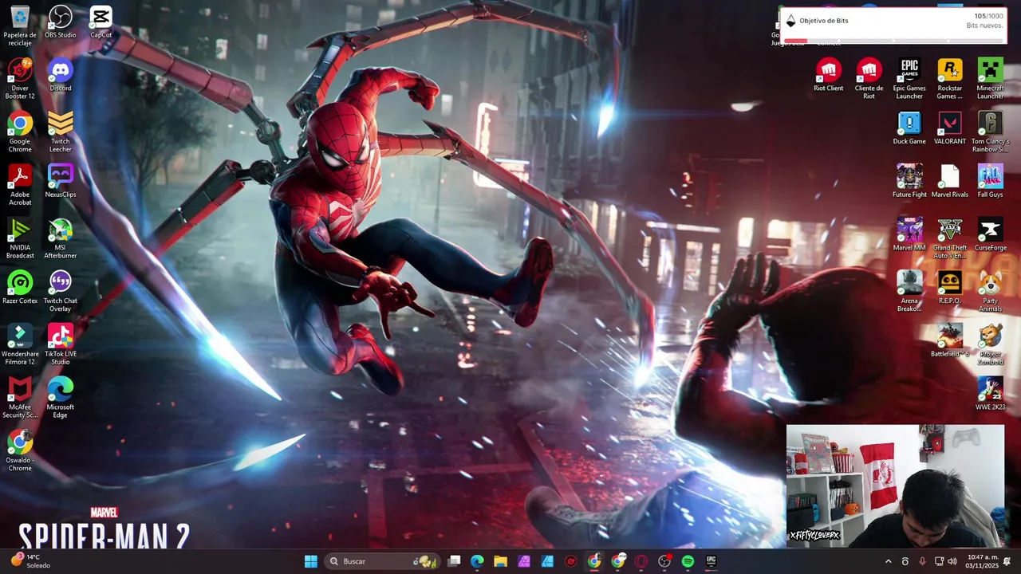The height and width of the screenshot is (574, 1021).
Task: Select the Duck Game icon
Action: point(909,128)
